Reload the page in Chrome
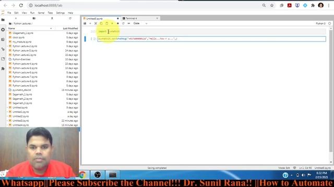The image size is (334, 187). point(21,5)
